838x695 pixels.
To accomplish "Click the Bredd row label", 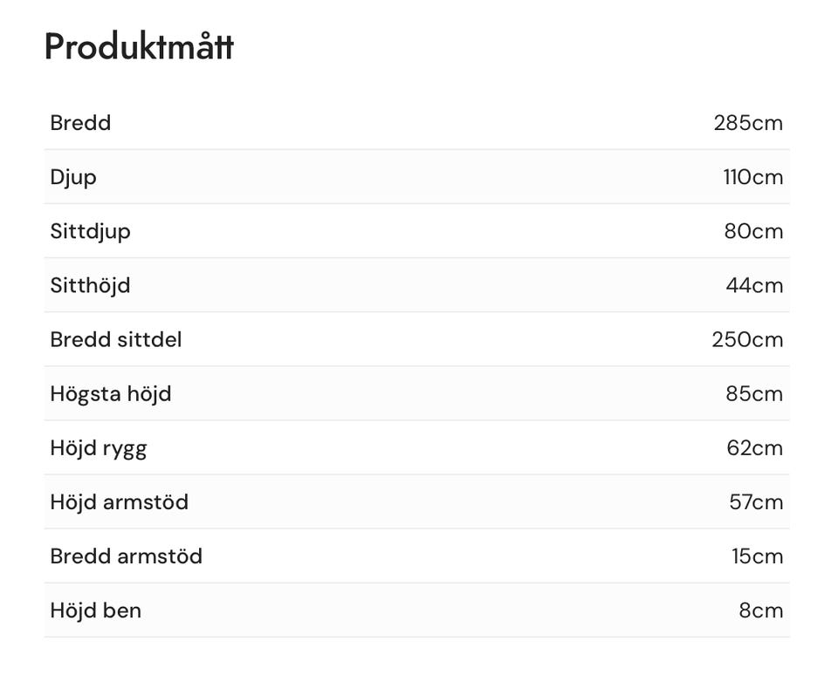I will click(x=80, y=123).
